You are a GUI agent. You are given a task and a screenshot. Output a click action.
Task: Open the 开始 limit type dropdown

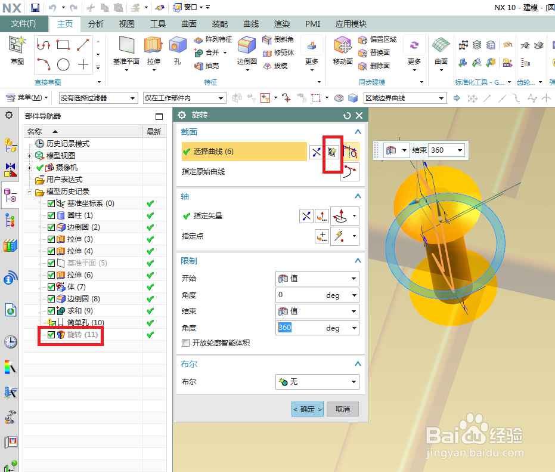[x=317, y=279]
